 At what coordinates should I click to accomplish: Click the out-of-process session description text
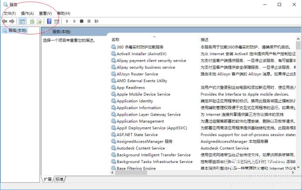(248, 135)
